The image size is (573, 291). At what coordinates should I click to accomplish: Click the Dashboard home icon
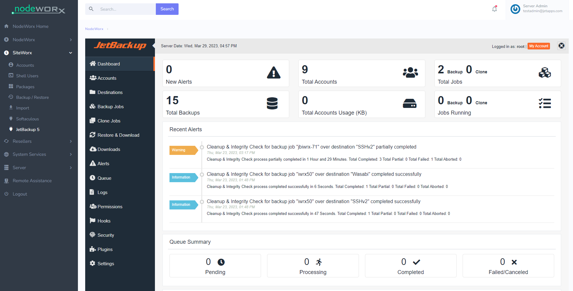coord(93,64)
